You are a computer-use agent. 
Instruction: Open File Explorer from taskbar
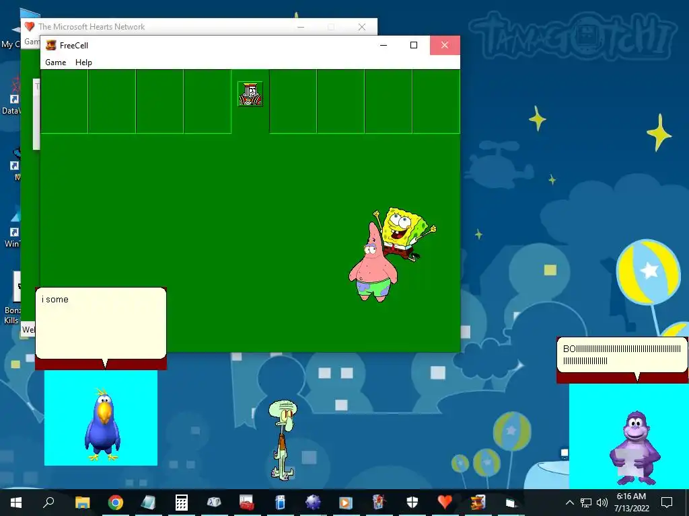coord(82,503)
